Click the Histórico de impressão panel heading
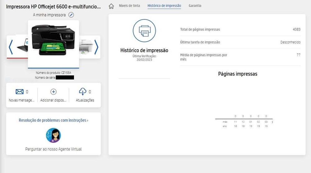 click(144, 50)
